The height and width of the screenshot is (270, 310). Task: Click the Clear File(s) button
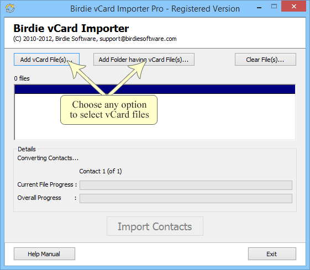tap(265, 60)
